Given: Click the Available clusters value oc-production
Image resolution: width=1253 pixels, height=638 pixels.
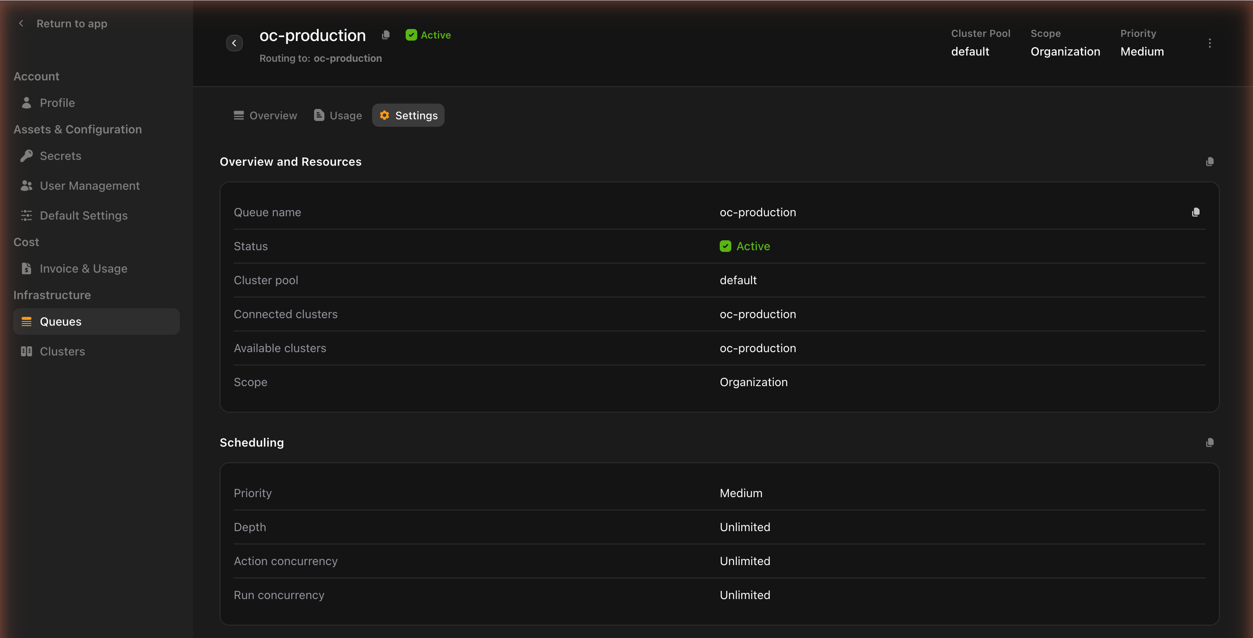Looking at the screenshot, I should click(758, 348).
